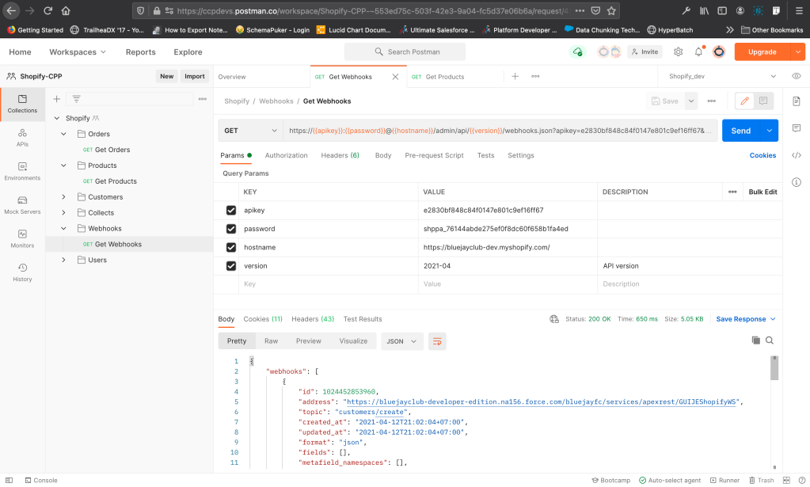This screenshot has height=487, width=810.
Task: Open the code snippet icon in right sidebar
Action: pos(797,155)
